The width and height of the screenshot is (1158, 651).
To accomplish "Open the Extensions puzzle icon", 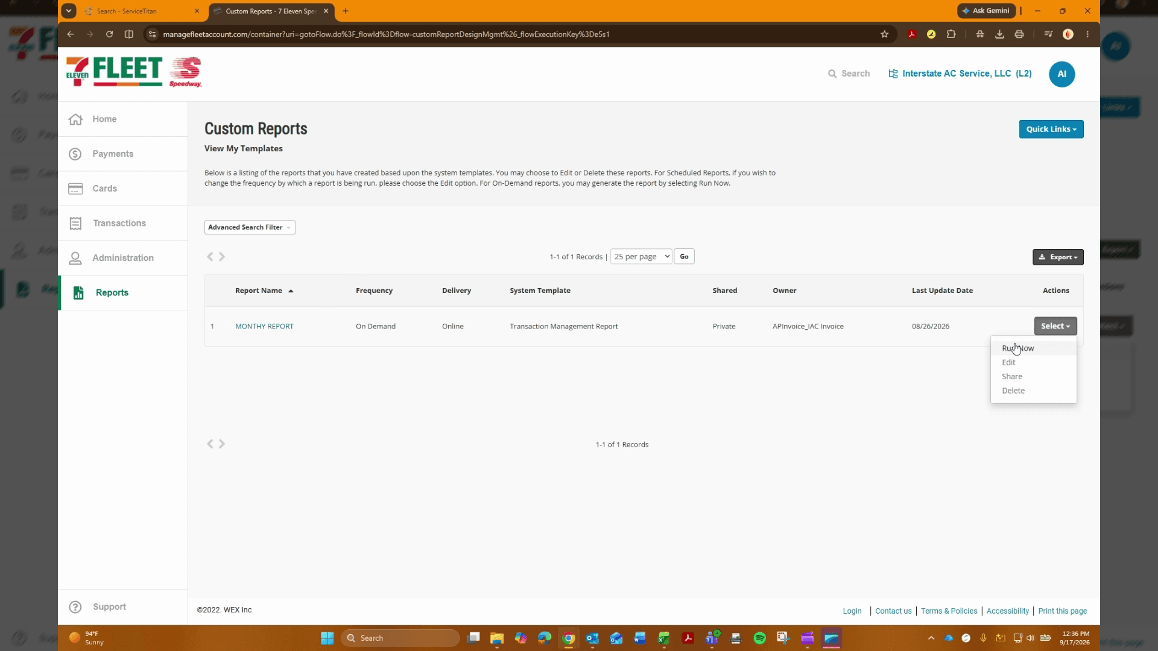I will (951, 34).
